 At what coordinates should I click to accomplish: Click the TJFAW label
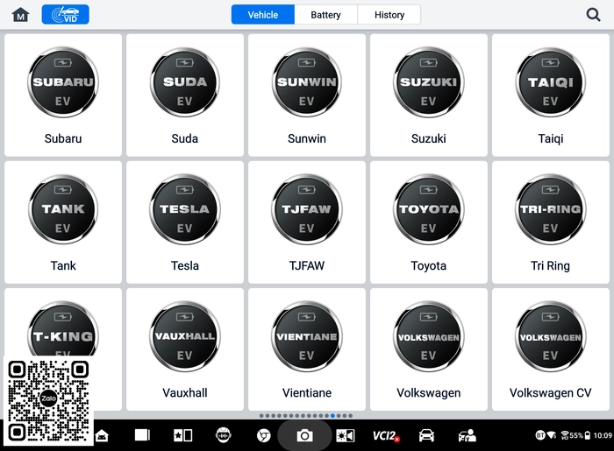[307, 265]
